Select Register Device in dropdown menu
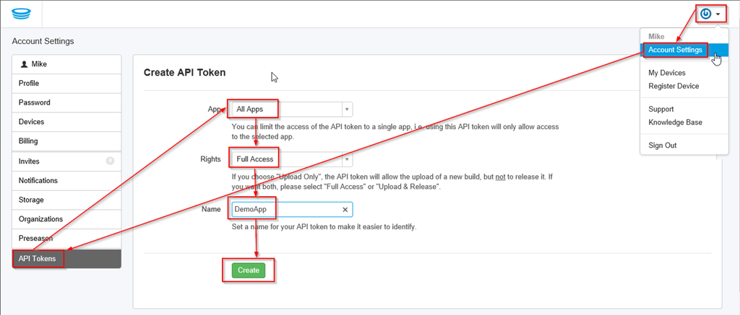Image resolution: width=740 pixels, height=315 pixels. (x=674, y=86)
